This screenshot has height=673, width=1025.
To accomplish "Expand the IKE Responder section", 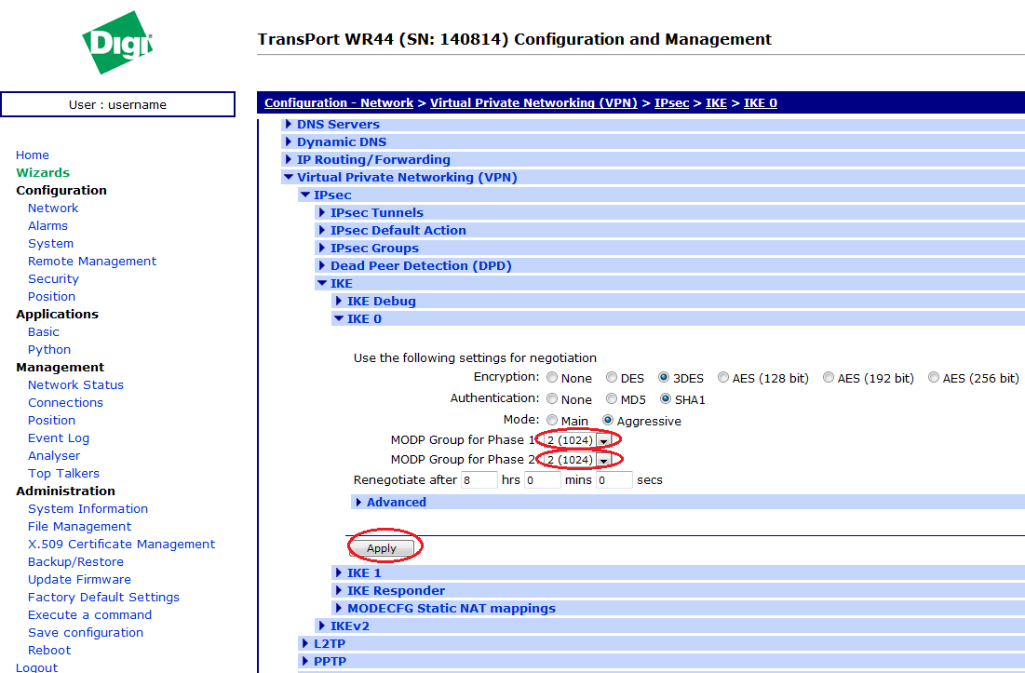I will click(396, 590).
